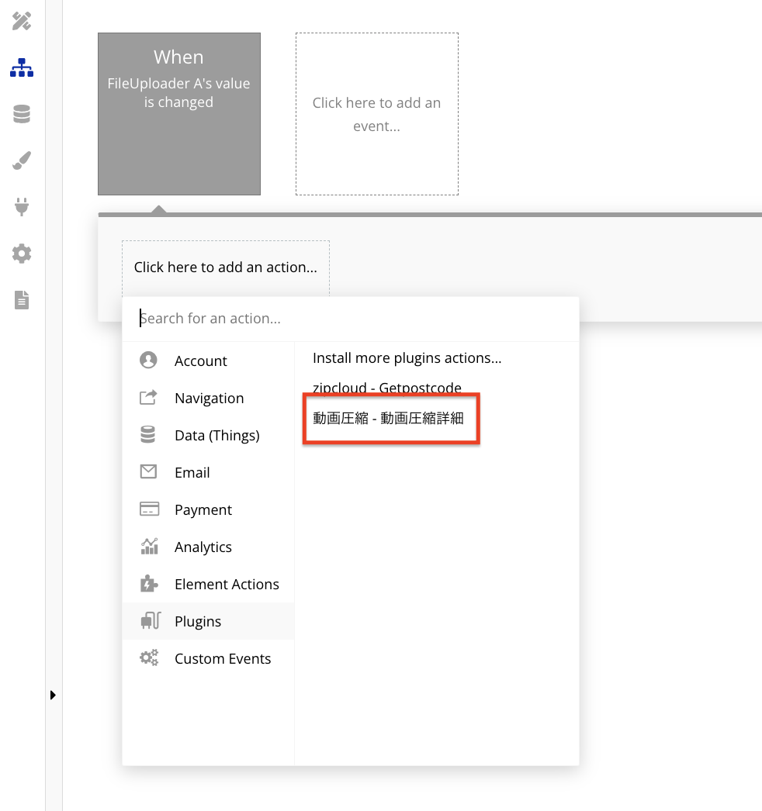Open the Plugins plug icon in sidebar
This screenshot has width=762, height=811.
tap(22, 207)
